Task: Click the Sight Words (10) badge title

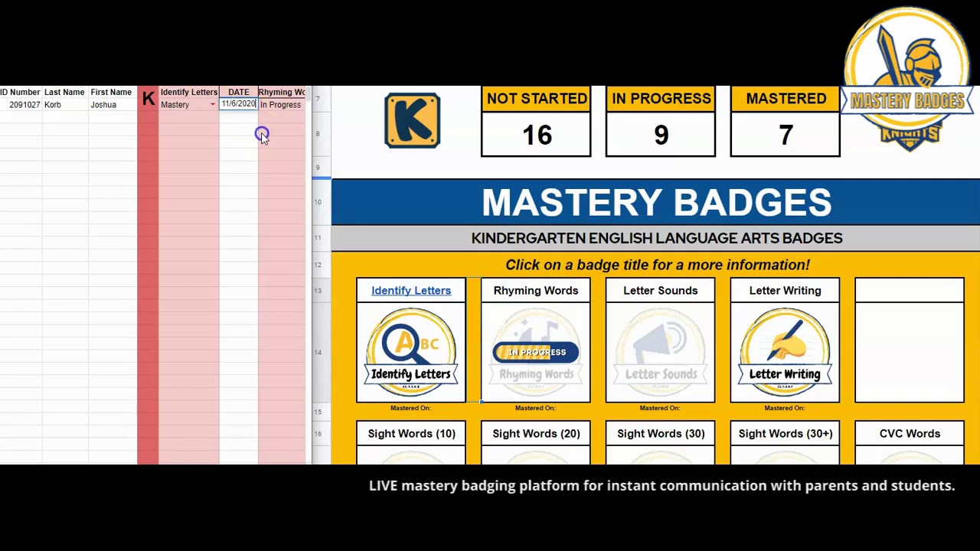Action: [x=411, y=434]
